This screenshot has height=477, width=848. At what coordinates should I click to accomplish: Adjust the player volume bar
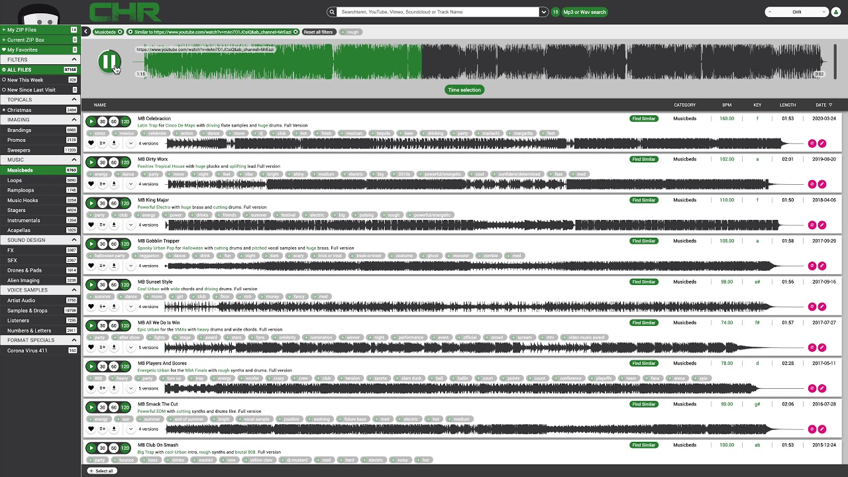point(835,62)
